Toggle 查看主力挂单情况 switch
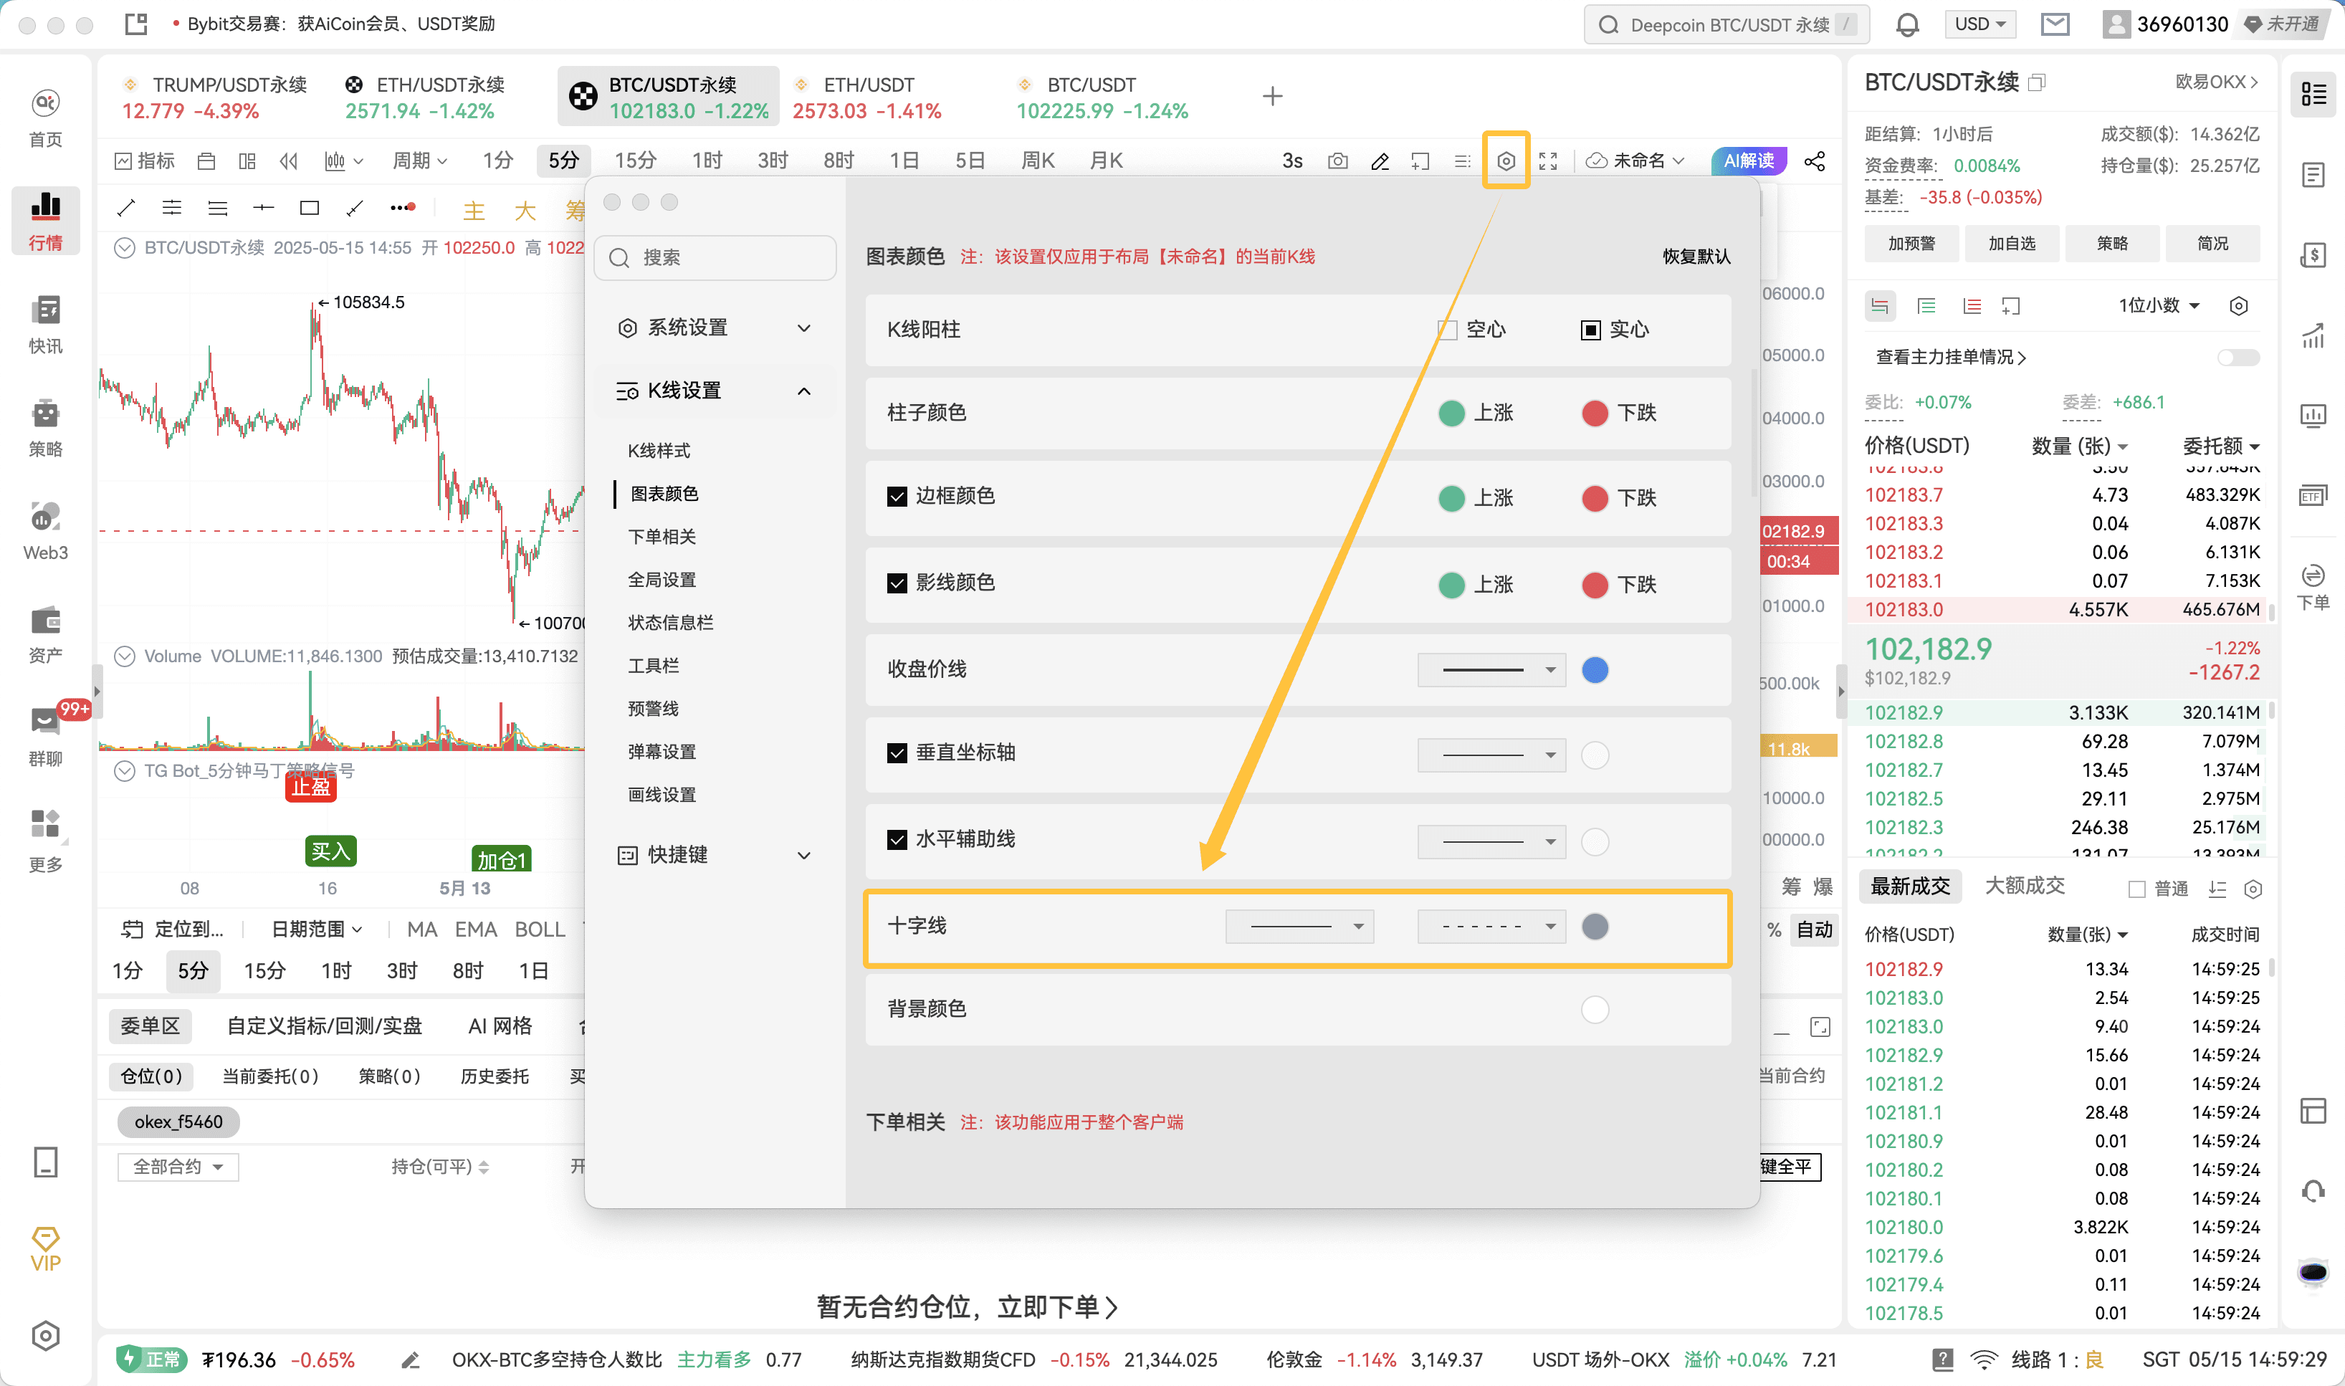 (2237, 358)
